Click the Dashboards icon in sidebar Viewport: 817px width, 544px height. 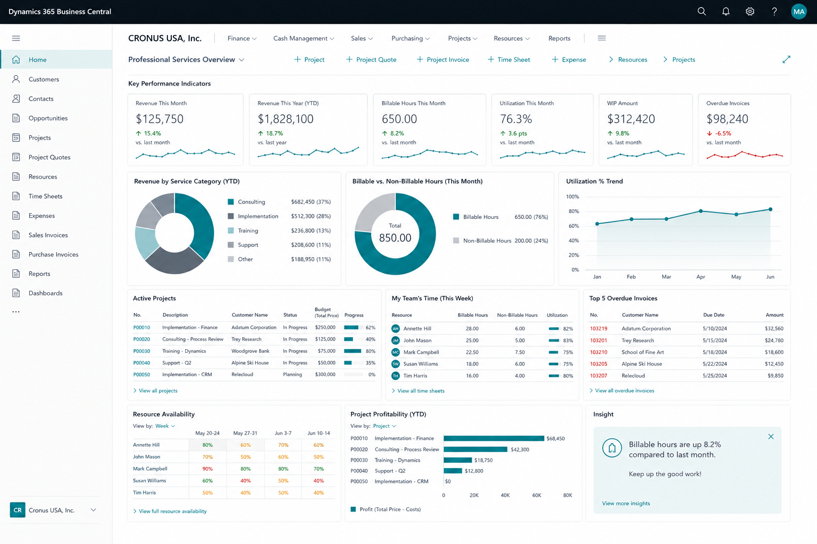point(16,293)
